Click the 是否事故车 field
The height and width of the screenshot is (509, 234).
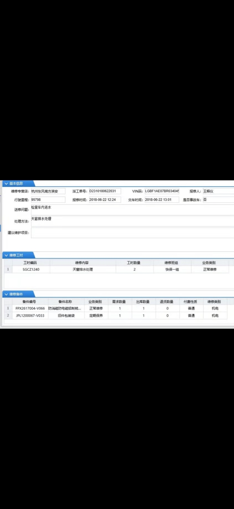[x=218, y=200]
